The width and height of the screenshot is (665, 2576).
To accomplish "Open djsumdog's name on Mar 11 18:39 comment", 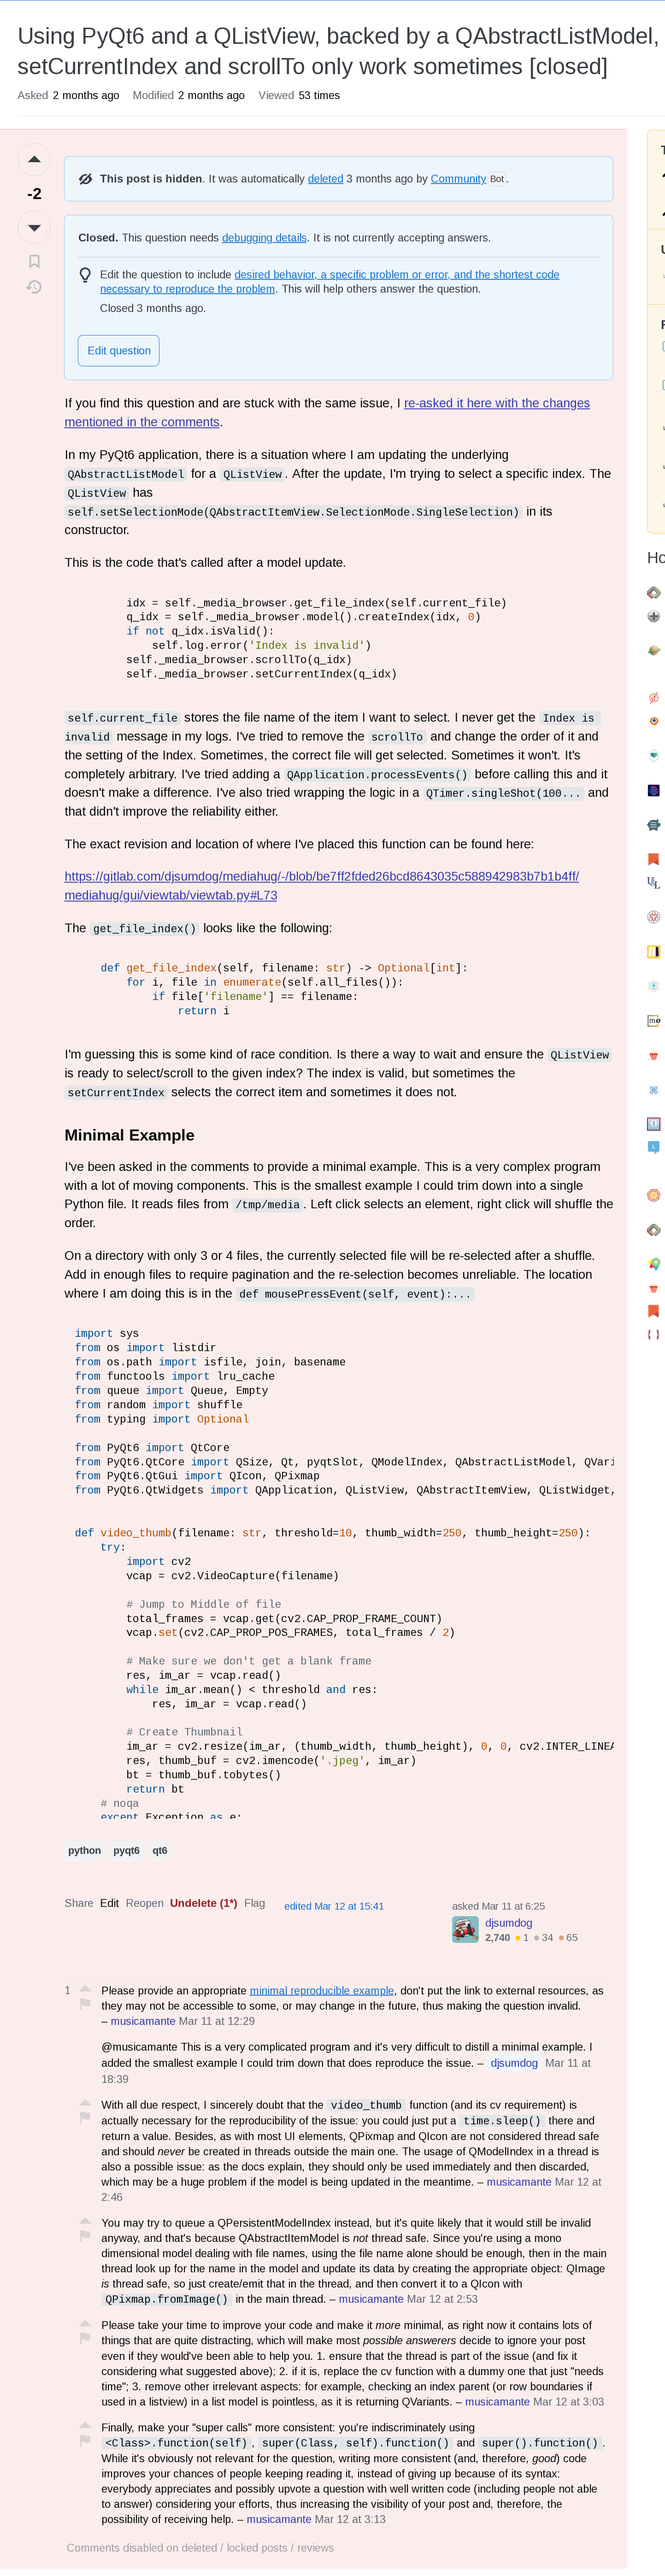I will pyautogui.click(x=514, y=2063).
